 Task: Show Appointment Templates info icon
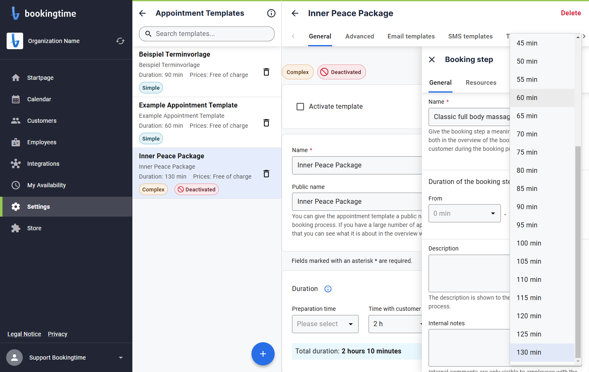pyautogui.click(x=271, y=13)
